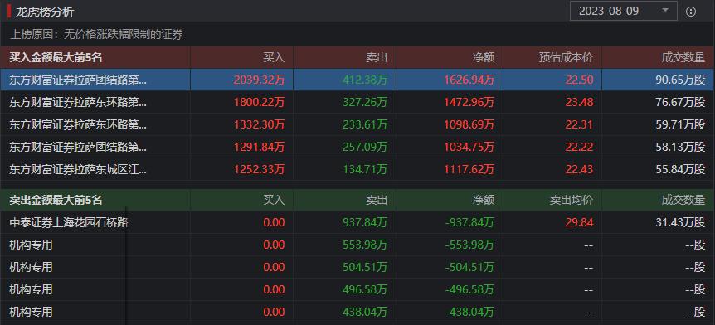Click the 22.31 estimated cost cell

click(x=580, y=124)
